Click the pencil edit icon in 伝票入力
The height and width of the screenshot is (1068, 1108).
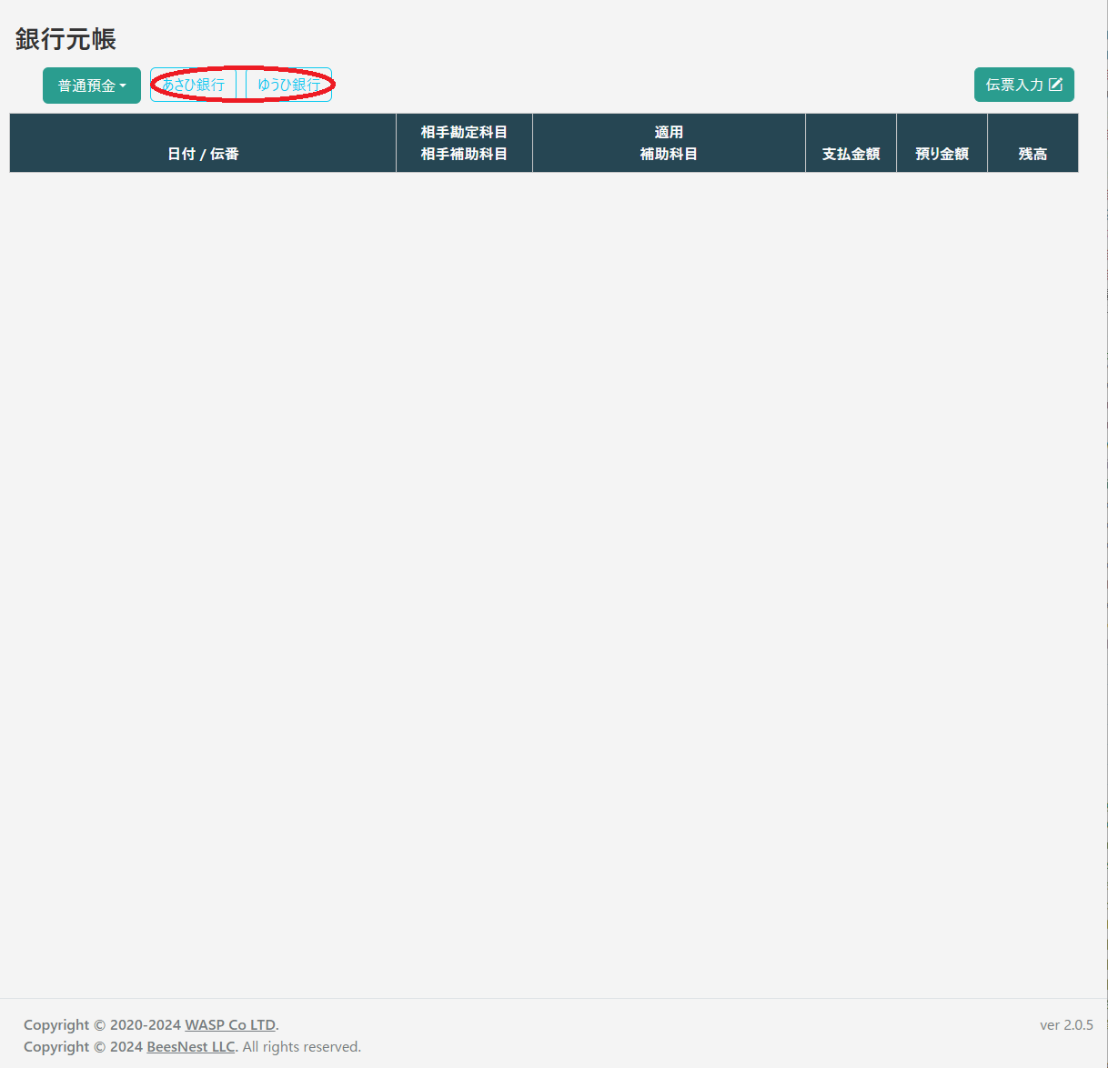[1055, 85]
